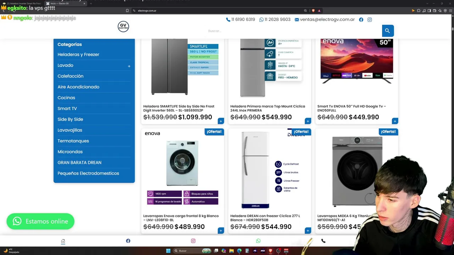Add Heladera SMARTLIFE Side by Side to cart
Viewport: 454px width, 255px height.
[x=221, y=121]
